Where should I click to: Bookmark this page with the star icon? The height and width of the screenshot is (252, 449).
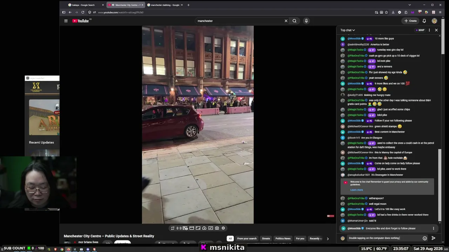pos(387,12)
